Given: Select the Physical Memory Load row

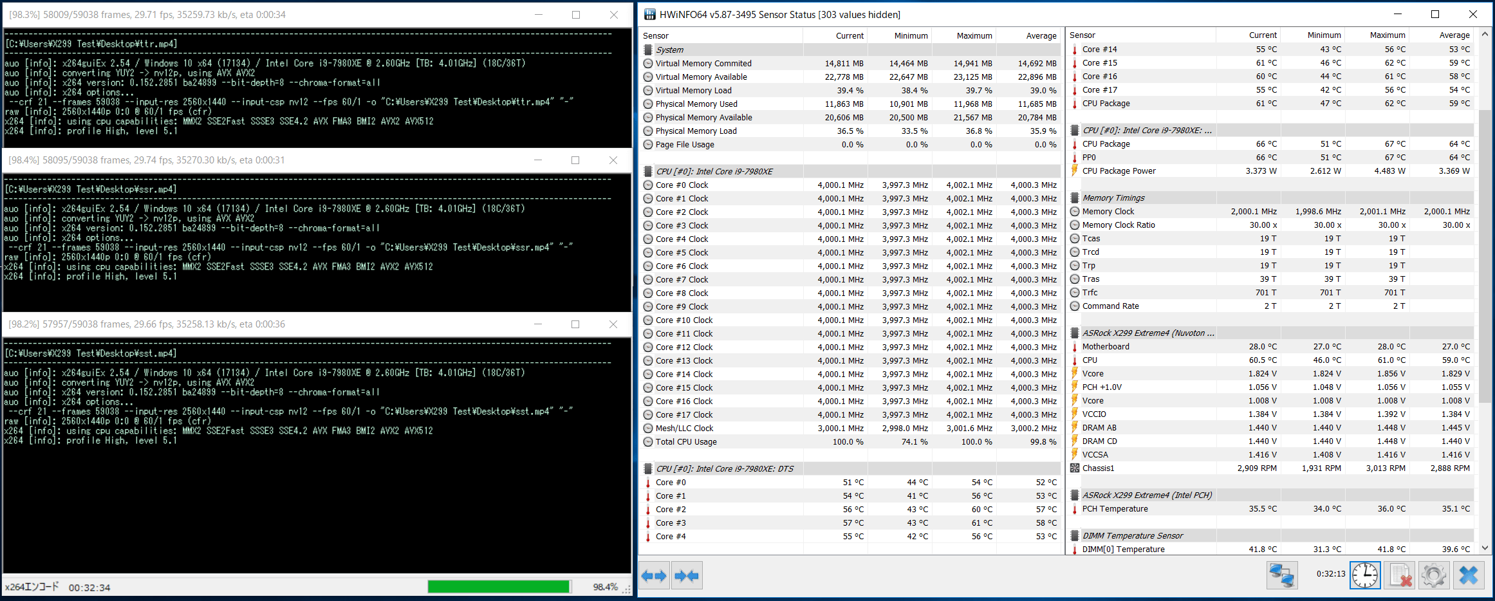Looking at the screenshot, I should pos(851,131).
